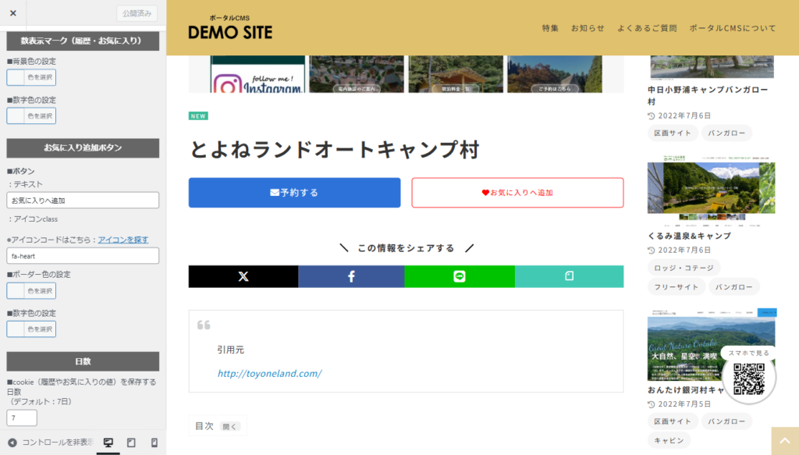Click 区画サイト tag under おんたけ銀河村
This screenshot has width=799, height=455.
point(673,421)
